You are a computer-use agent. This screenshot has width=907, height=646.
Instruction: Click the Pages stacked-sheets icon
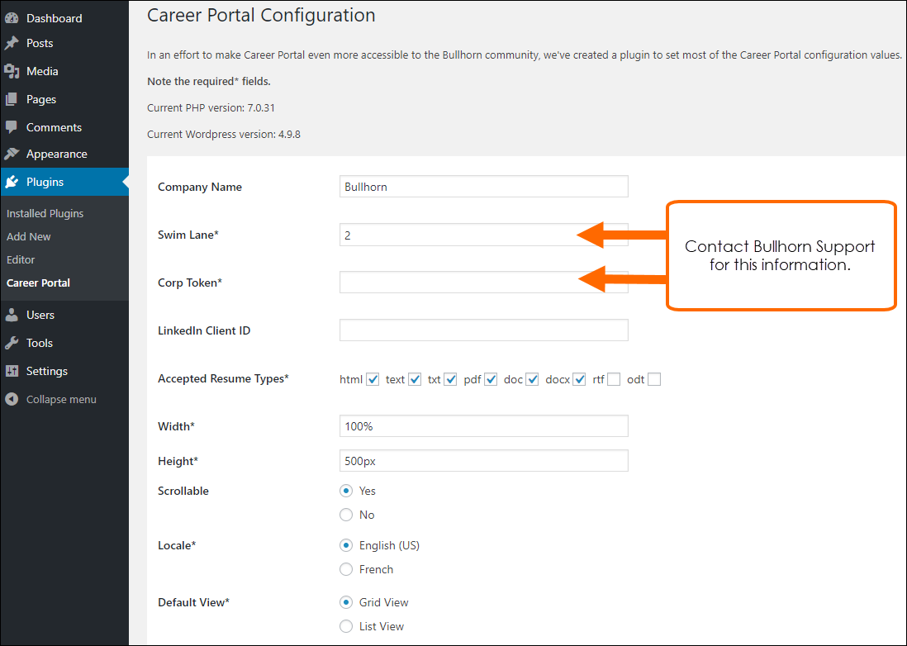pos(12,99)
